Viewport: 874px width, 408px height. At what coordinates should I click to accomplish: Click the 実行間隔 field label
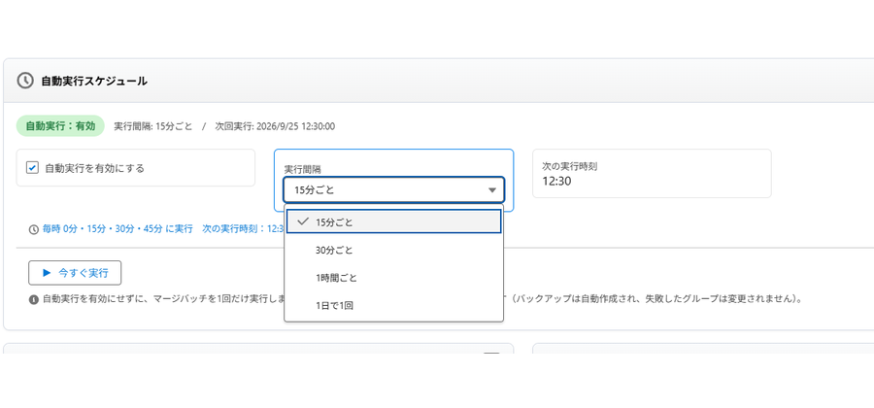tap(303, 168)
